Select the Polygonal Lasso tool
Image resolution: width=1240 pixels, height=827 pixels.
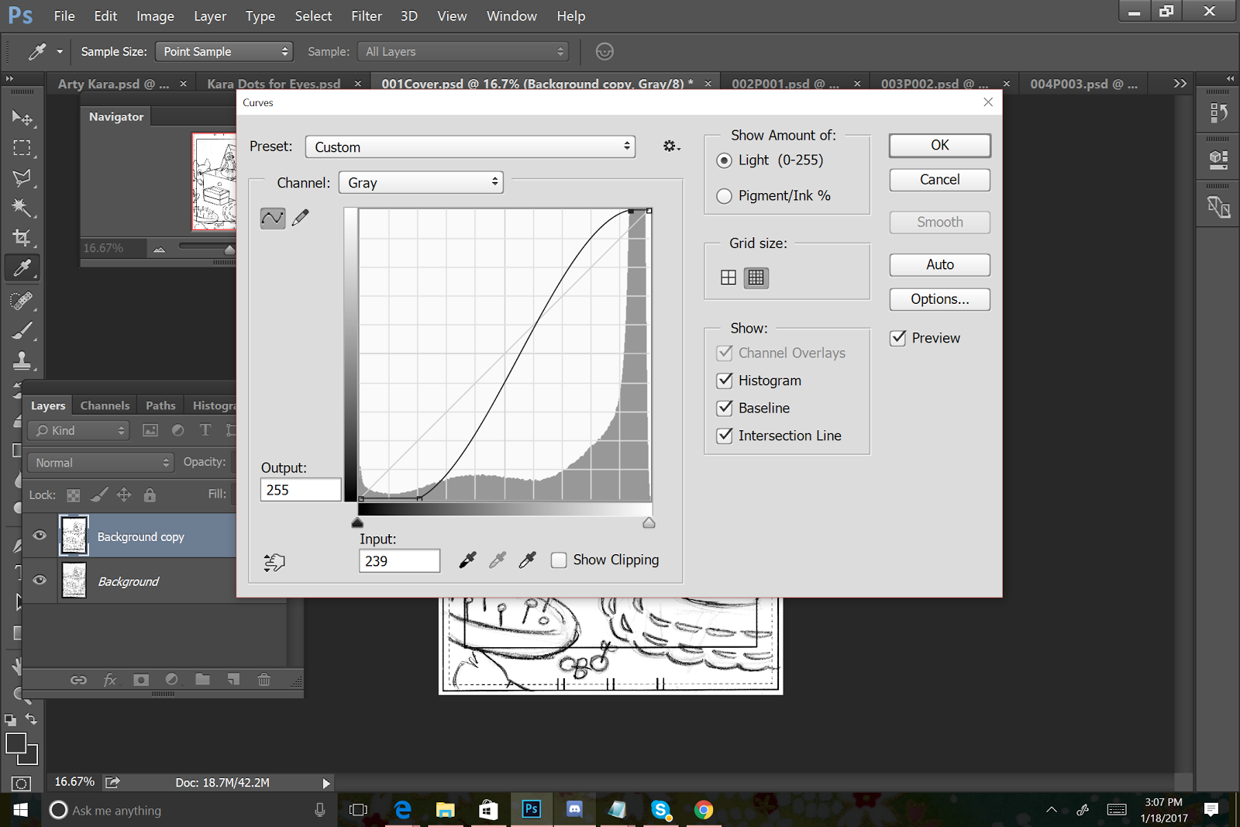(x=22, y=177)
